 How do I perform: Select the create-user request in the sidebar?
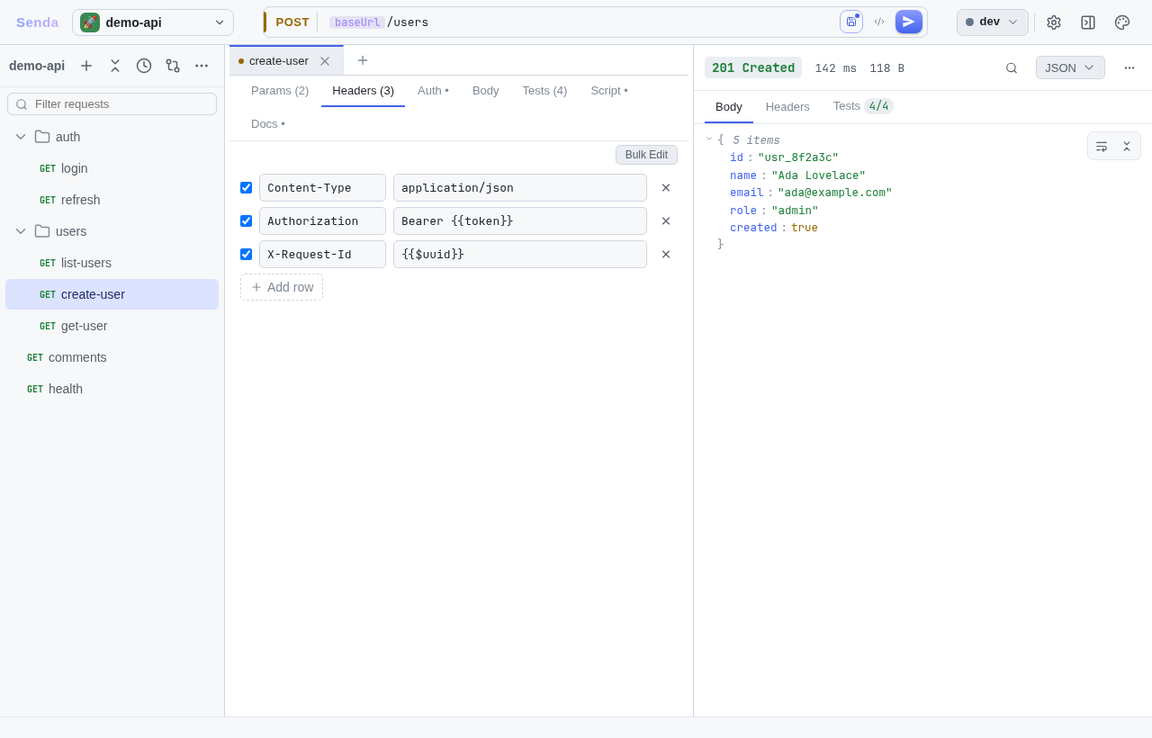pyautogui.click(x=112, y=294)
